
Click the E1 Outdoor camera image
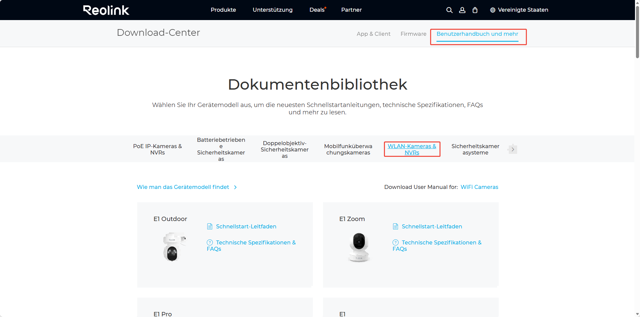[174, 247]
